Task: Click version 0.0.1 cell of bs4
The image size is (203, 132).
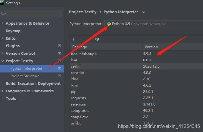Action: coord(147,60)
